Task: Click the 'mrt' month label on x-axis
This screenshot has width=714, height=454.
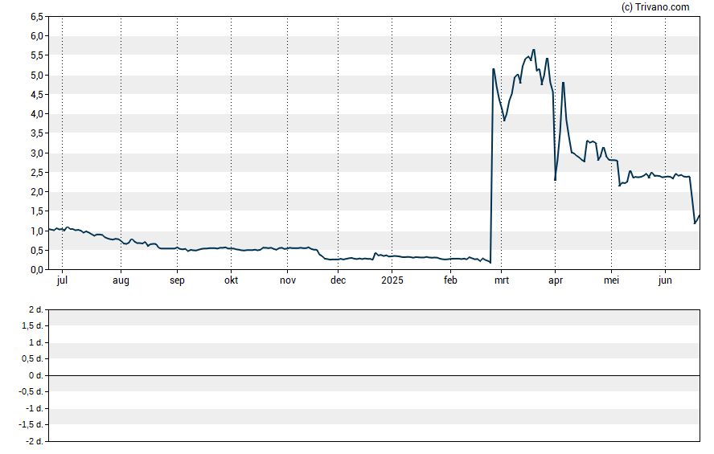Action: (x=502, y=280)
